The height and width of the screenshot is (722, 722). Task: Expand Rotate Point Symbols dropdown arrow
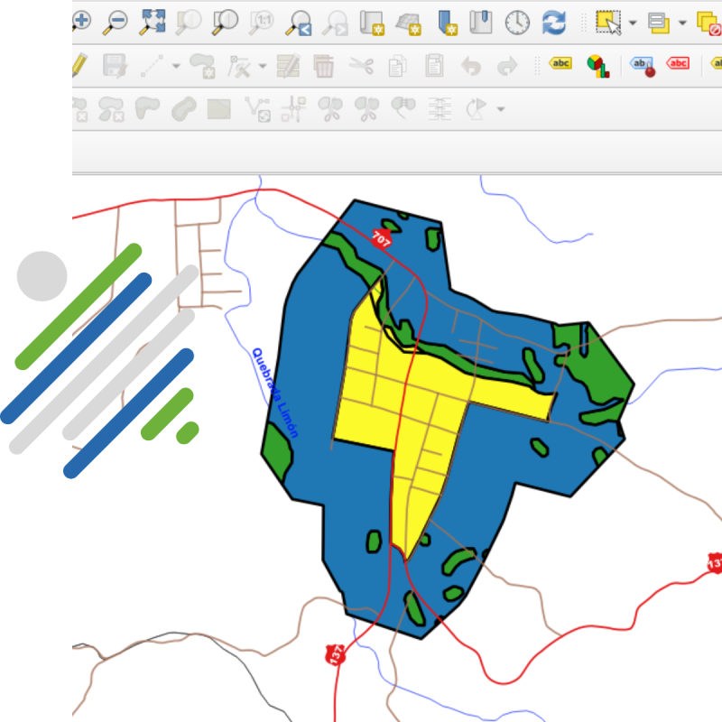501,109
